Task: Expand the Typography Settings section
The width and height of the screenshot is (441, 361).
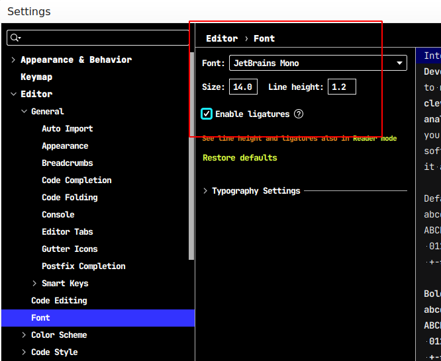Action: point(205,191)
